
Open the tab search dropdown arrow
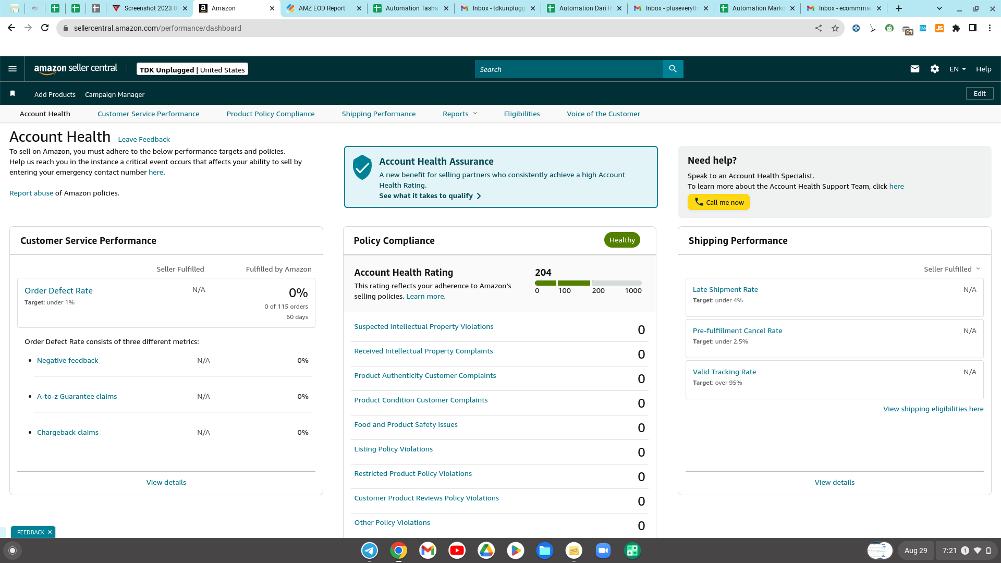point(939,8)
